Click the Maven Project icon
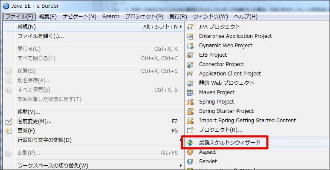 click(190, 92)
